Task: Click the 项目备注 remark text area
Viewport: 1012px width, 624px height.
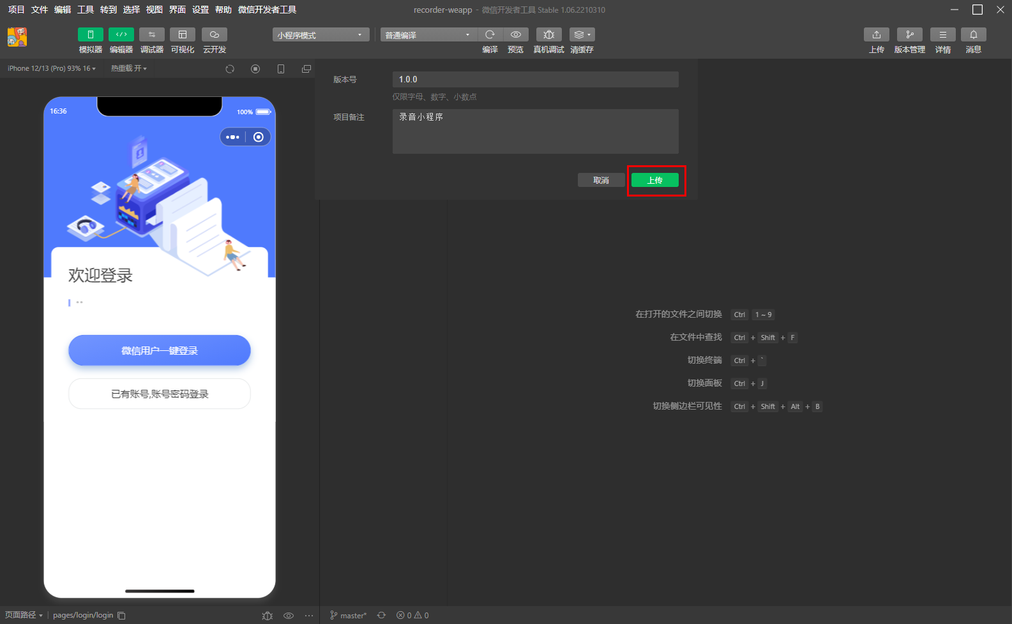Action: point(535,131)
